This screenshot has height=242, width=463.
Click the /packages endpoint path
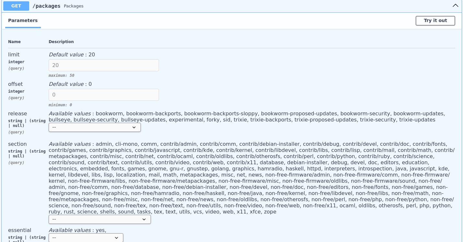46,6
